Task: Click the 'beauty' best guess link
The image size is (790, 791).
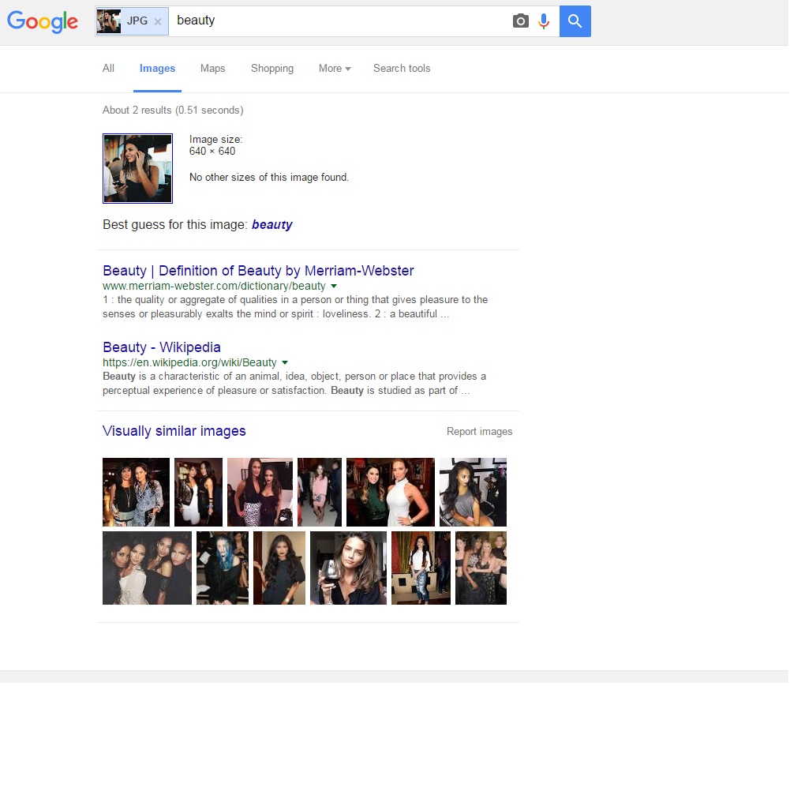Action: tap(272, 224)
